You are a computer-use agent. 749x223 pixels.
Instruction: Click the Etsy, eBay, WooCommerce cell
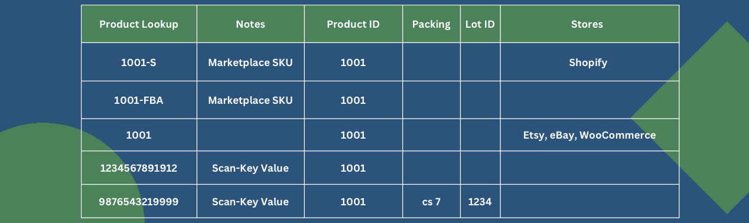pos(590,135)
